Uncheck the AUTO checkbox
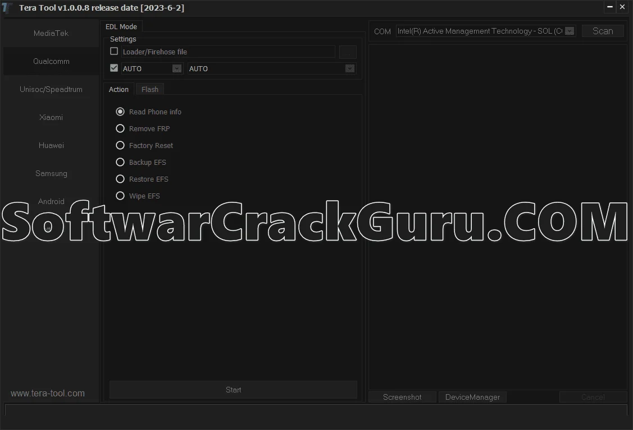Screen dimensions: 633x430 [114, 68]
